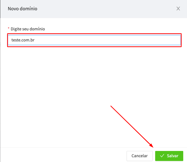Click the Cancelar label text

[x=140, y=156]
